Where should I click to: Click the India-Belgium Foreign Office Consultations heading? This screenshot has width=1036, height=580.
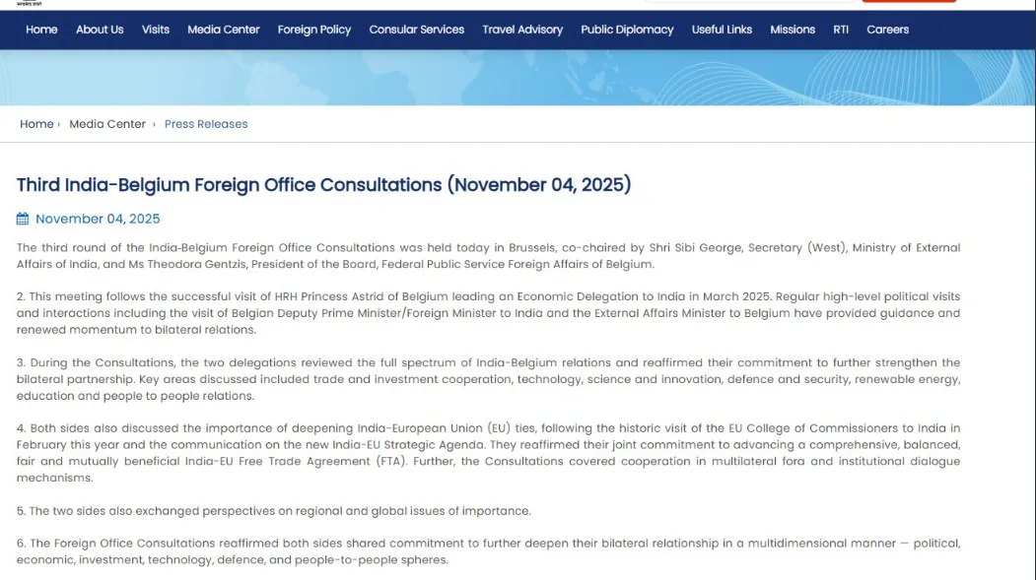pyautogui.click(x=323, y=185)
